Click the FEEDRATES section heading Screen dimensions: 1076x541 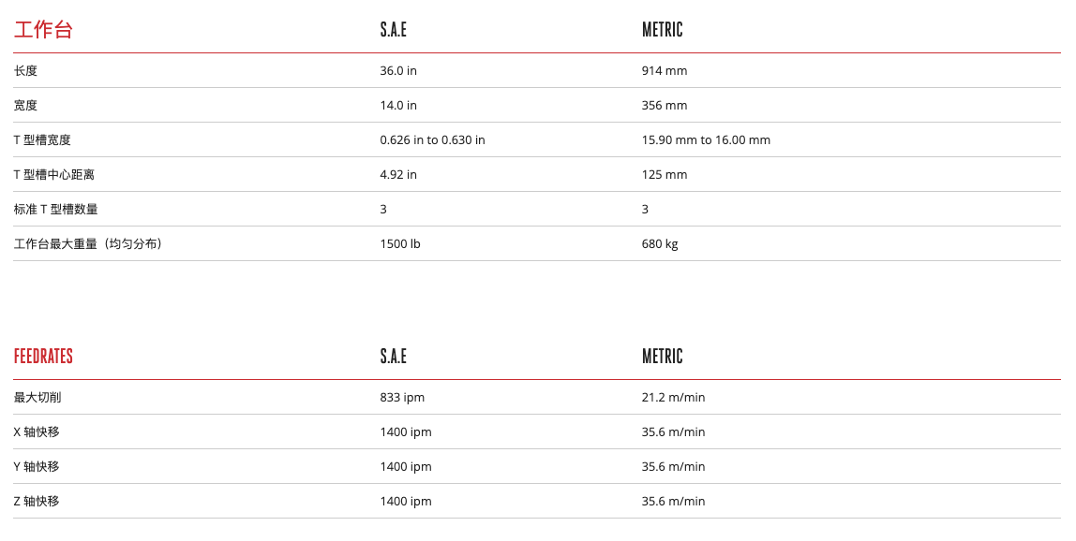(x=43, y=357)
